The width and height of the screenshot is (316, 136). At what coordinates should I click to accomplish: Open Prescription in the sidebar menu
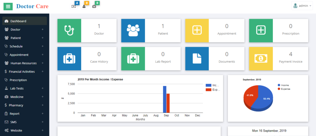click(19, 80)
